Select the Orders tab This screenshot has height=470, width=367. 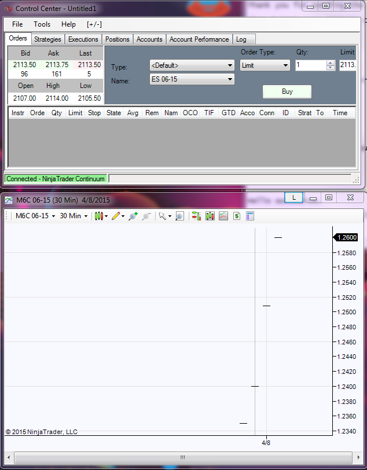pyautogui.click(x=18, y=38)
